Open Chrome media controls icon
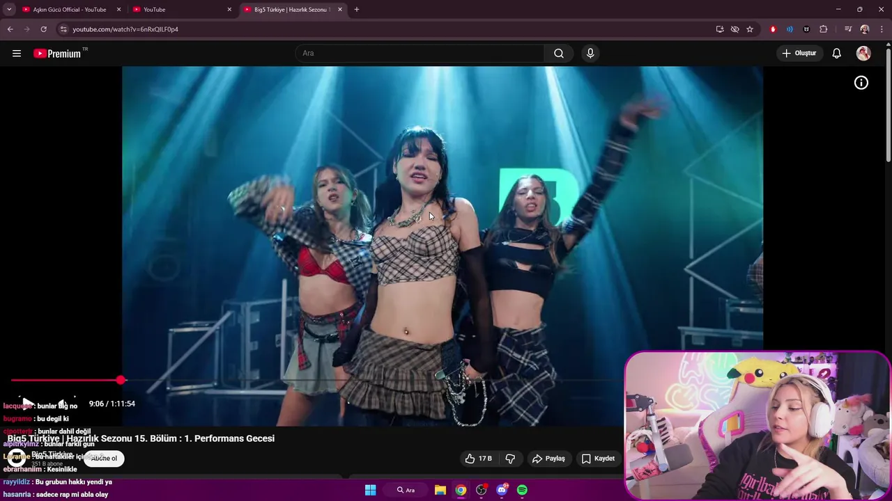The image size is (892, 501). pos(848,29)
